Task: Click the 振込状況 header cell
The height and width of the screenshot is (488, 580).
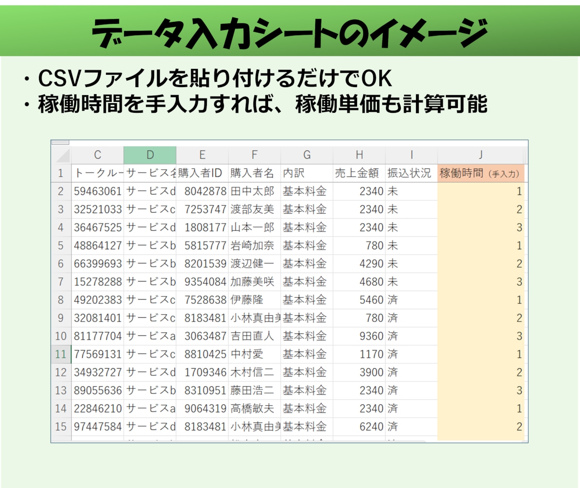Action: click(411, 173)
